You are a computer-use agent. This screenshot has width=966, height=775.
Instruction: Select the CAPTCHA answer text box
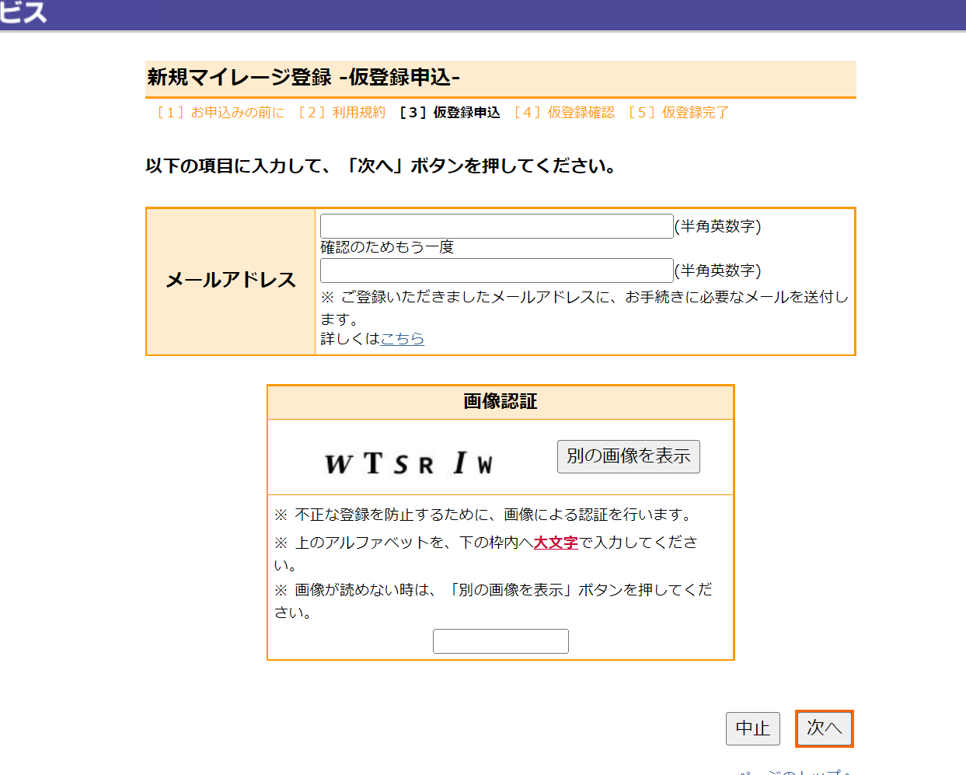500,641
